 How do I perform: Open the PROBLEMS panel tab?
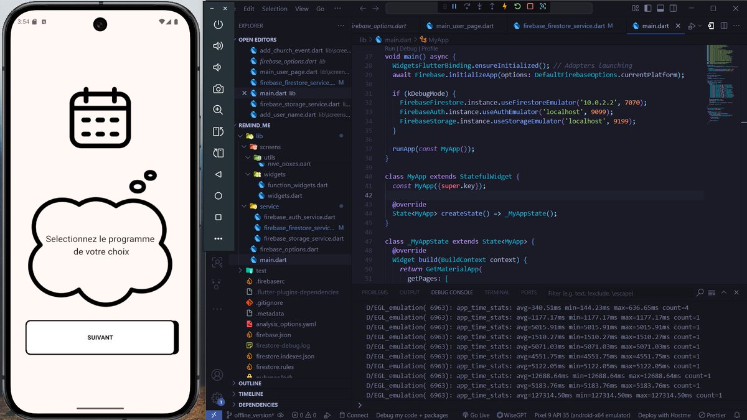[x=375, y=292]
